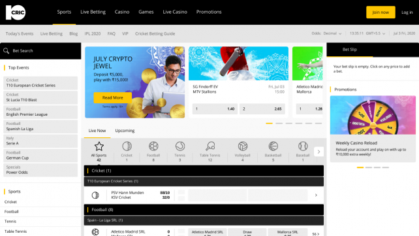Filter live events by Basketball icon
Screen dimensions: 419x236
273,146
